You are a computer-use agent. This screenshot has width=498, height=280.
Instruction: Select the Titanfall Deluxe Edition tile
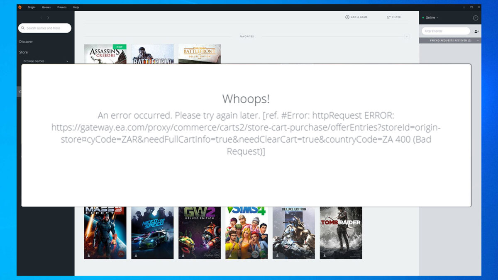tap(294, 232)
